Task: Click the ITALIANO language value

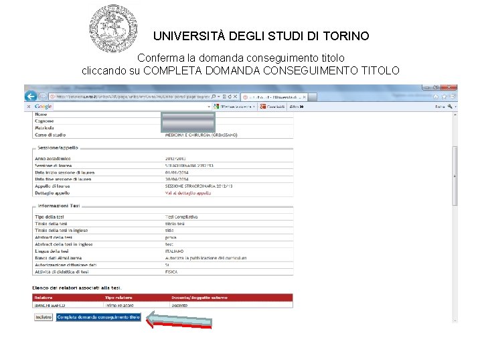Action: 174,251
